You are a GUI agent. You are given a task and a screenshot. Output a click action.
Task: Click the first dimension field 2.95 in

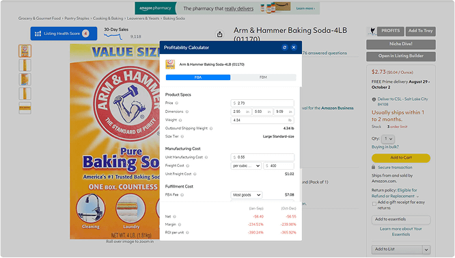point(241,112)
